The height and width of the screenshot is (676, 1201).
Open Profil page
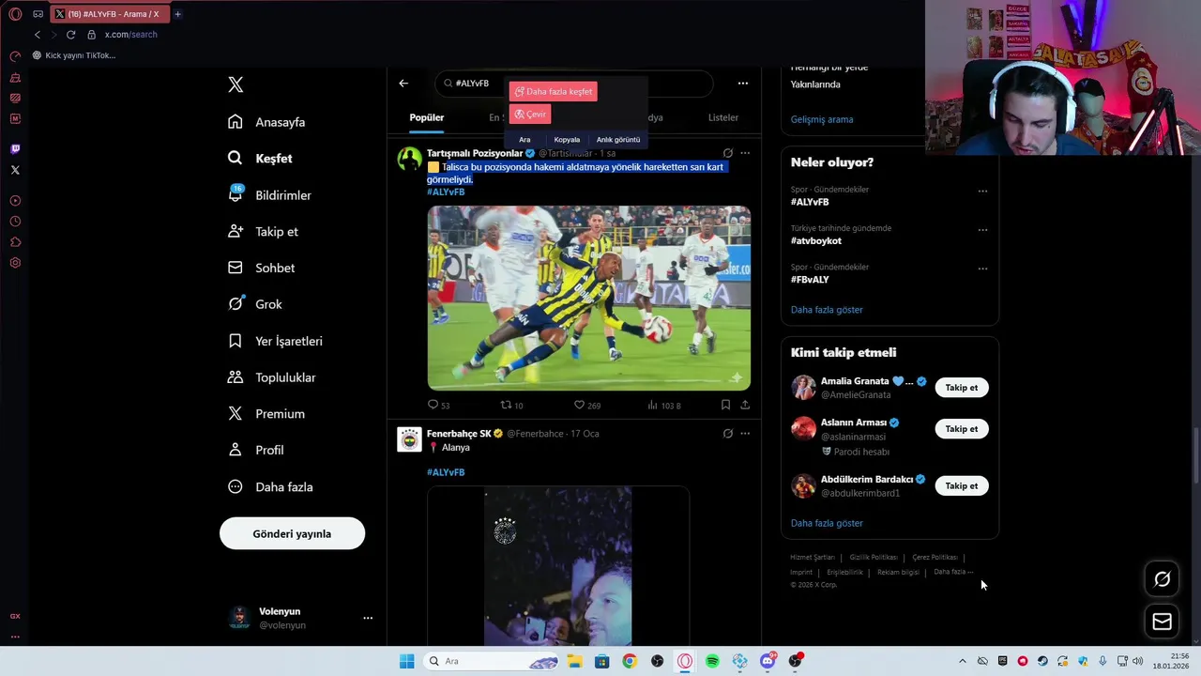coord(256,450)
